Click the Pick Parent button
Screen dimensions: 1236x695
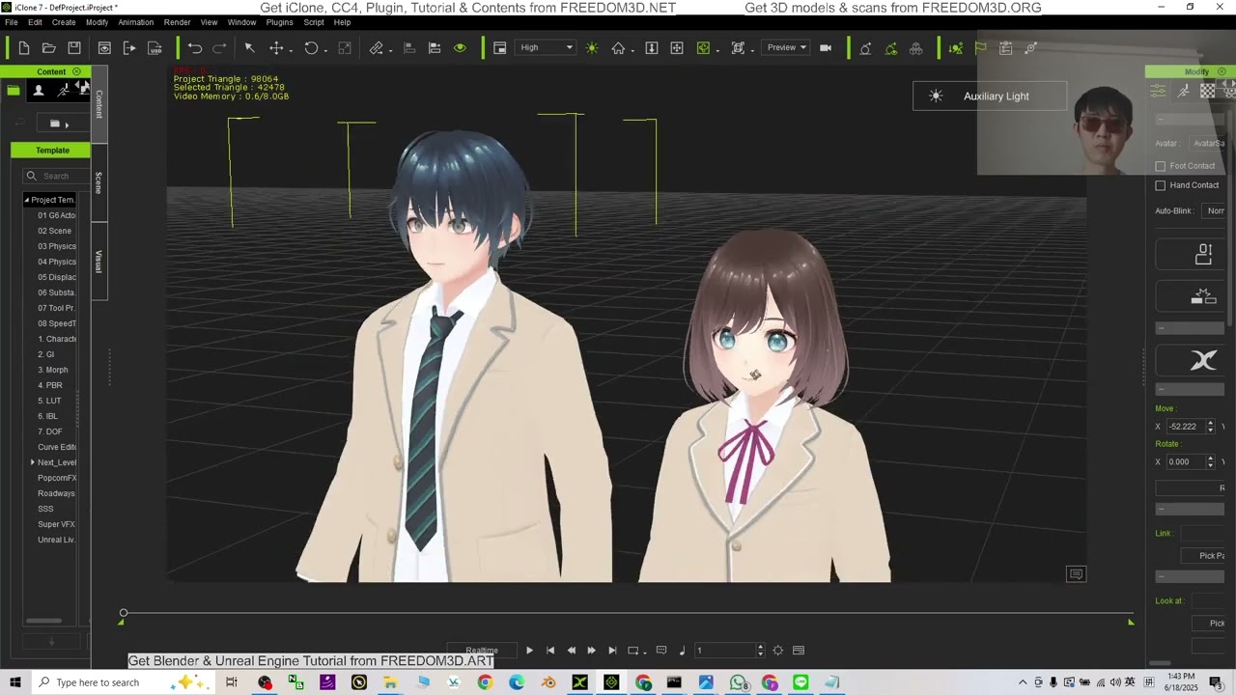tap(1209, 555)
